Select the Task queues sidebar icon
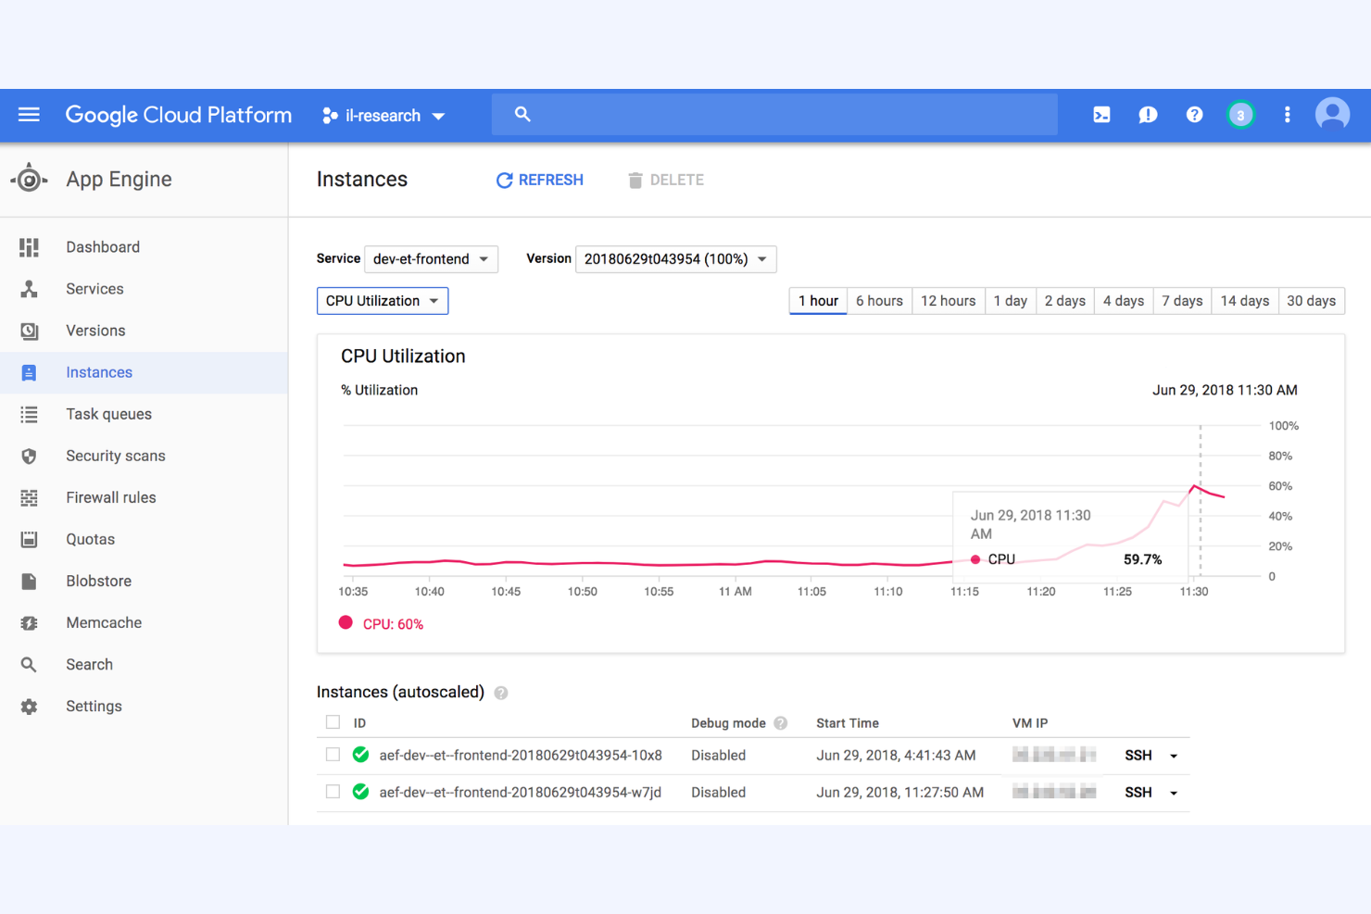Screen dimensions: 1371x914 point(29,414)
